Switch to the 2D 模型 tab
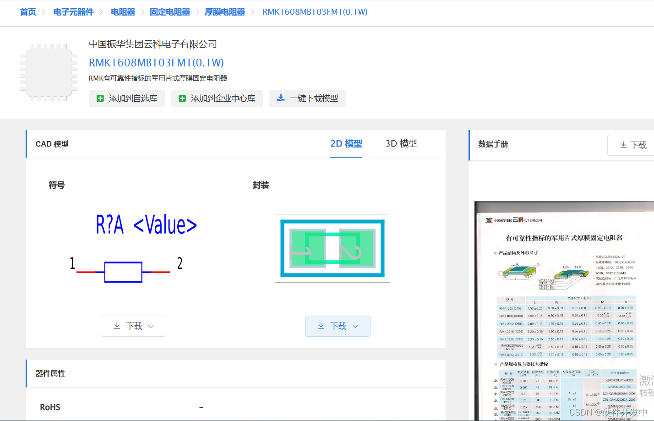The image size is (654, 421). (x=346, y=144)
